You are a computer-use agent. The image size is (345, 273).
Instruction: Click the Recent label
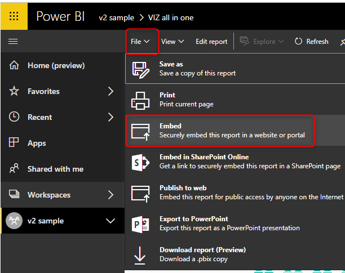[40, 117]
